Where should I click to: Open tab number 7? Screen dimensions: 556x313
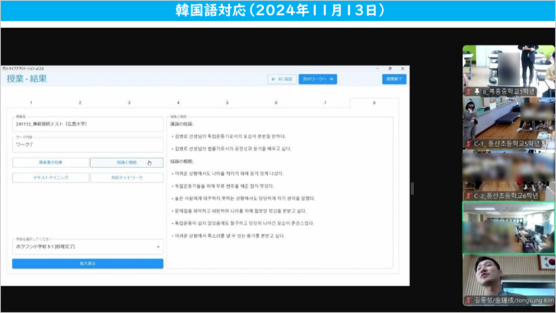325,103
